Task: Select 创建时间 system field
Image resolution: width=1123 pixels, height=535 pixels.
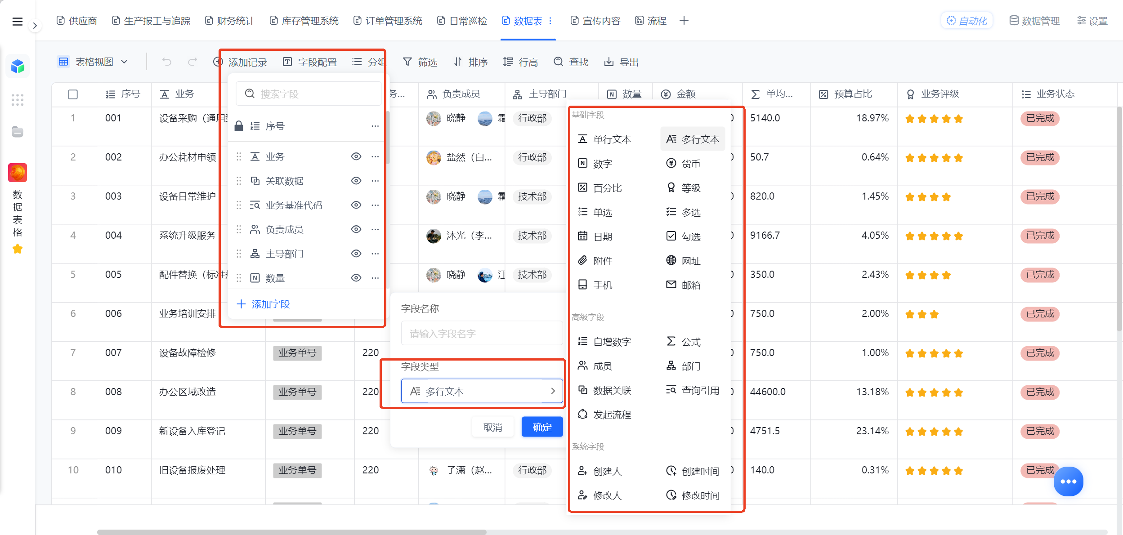Action: 693,471
